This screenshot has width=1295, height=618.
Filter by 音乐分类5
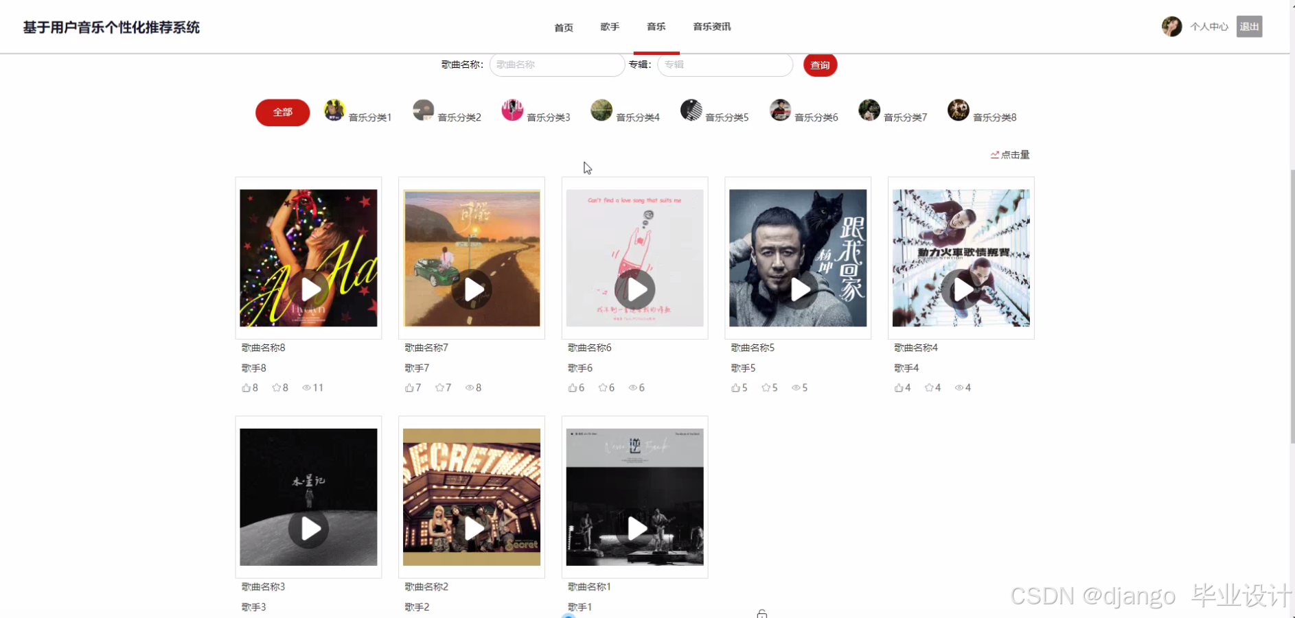click(715, 111)
